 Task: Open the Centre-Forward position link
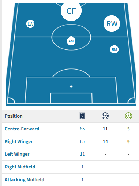coord(22,129)
